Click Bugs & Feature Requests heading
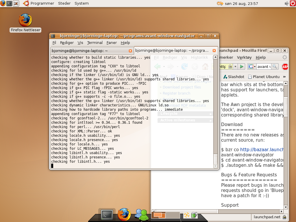This screenshot has width=296, height=222. click(x=249, y=175)
